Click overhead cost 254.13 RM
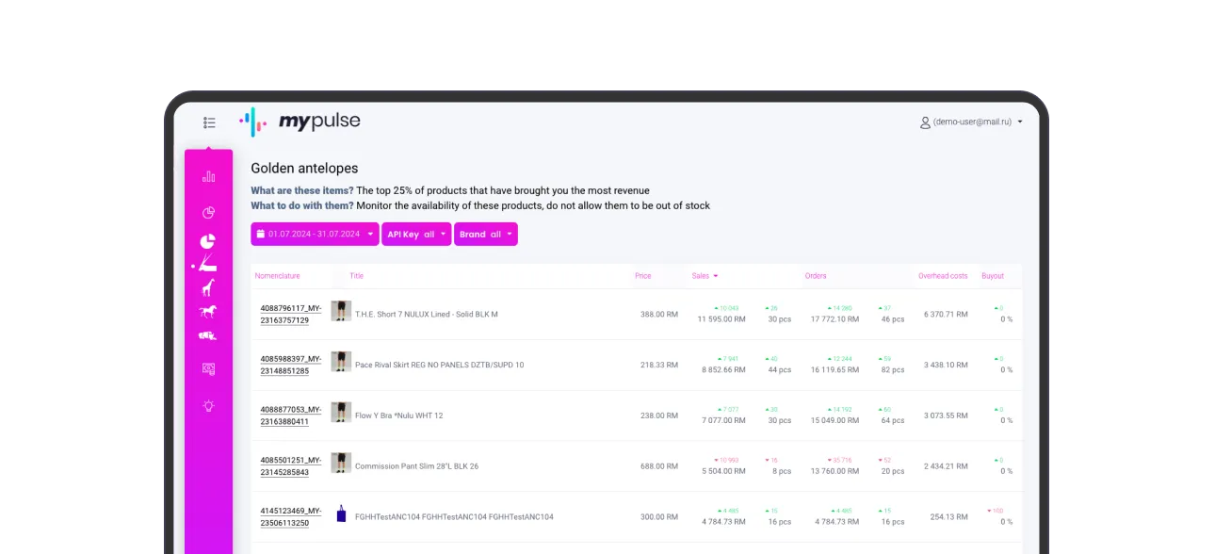The height and width of the screenshot is (554, 1215). (948, 517)
